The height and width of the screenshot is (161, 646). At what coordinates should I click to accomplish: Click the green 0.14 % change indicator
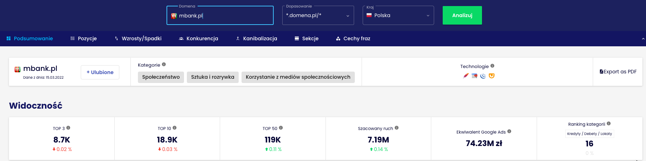click(379, 149)
